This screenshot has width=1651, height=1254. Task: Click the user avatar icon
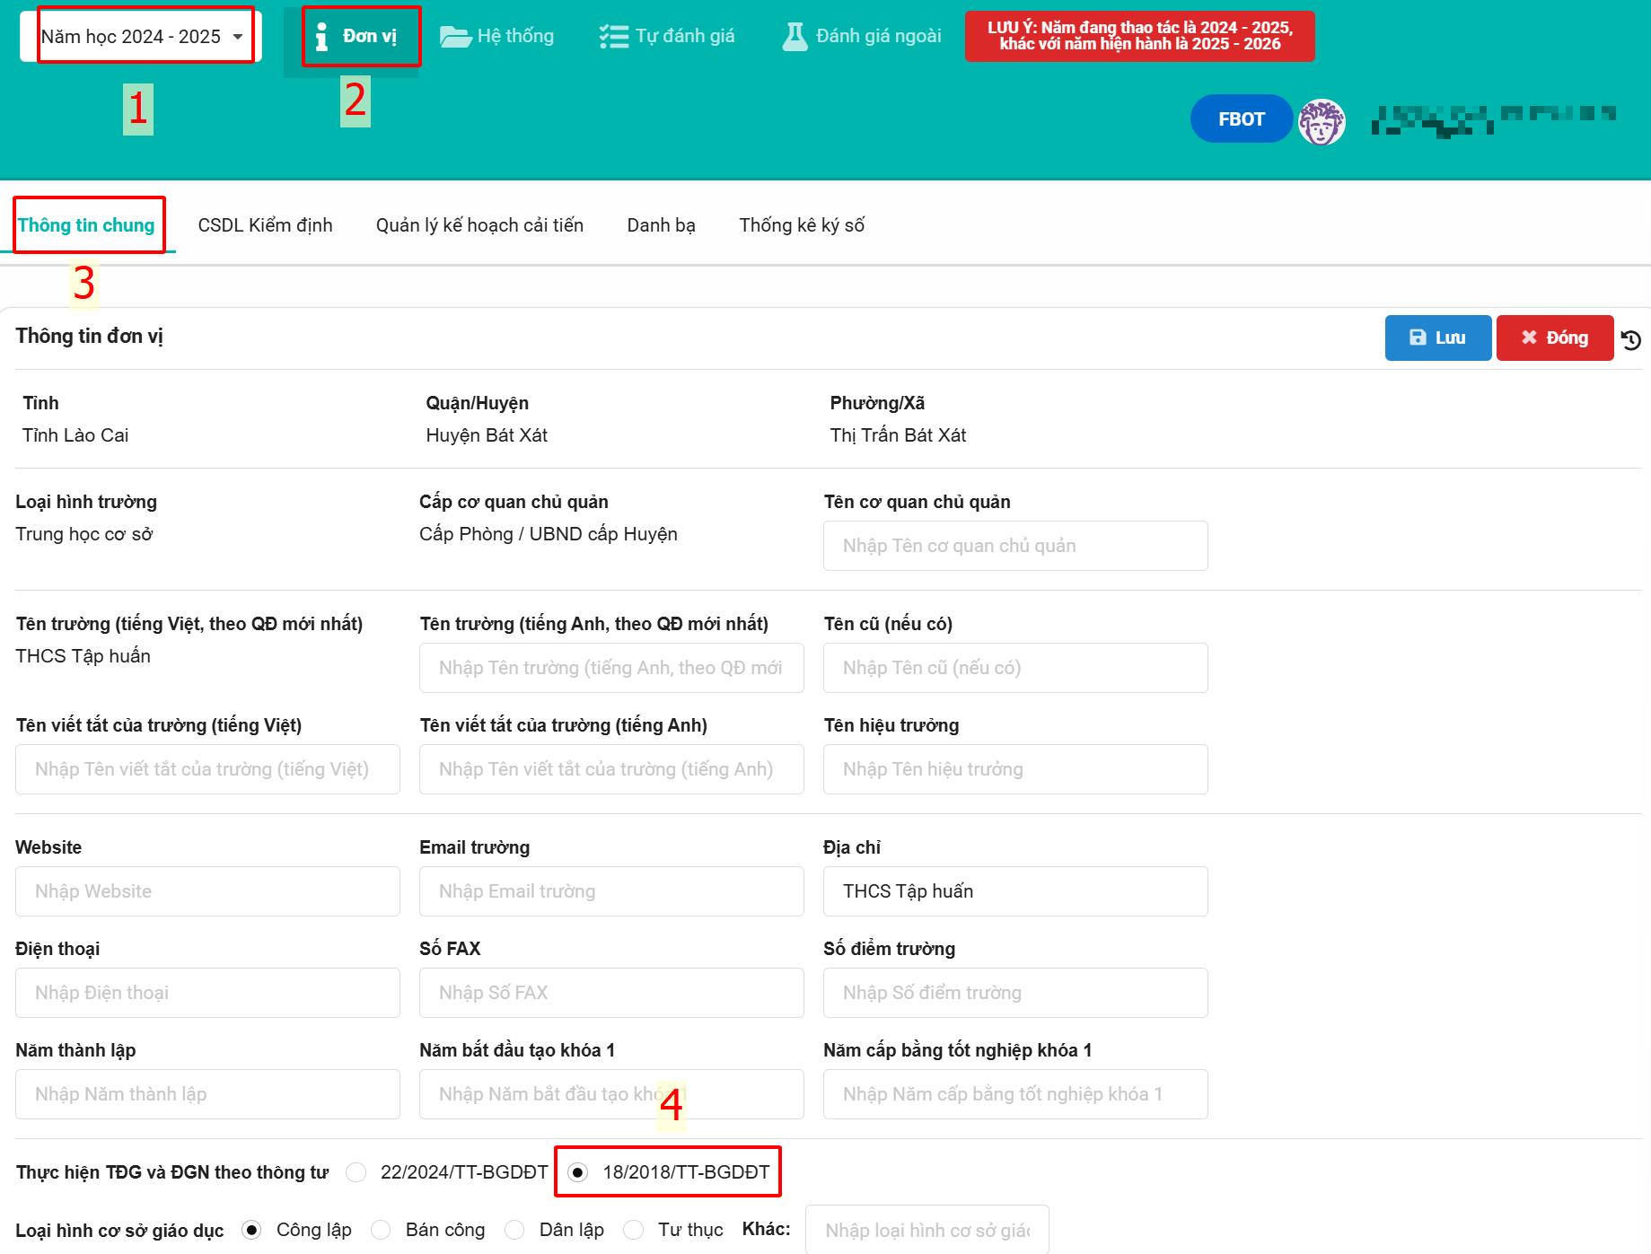point(1322,121)
